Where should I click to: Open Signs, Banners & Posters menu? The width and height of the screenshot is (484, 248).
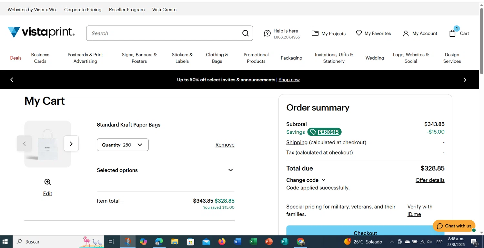[x=139, y=58]
